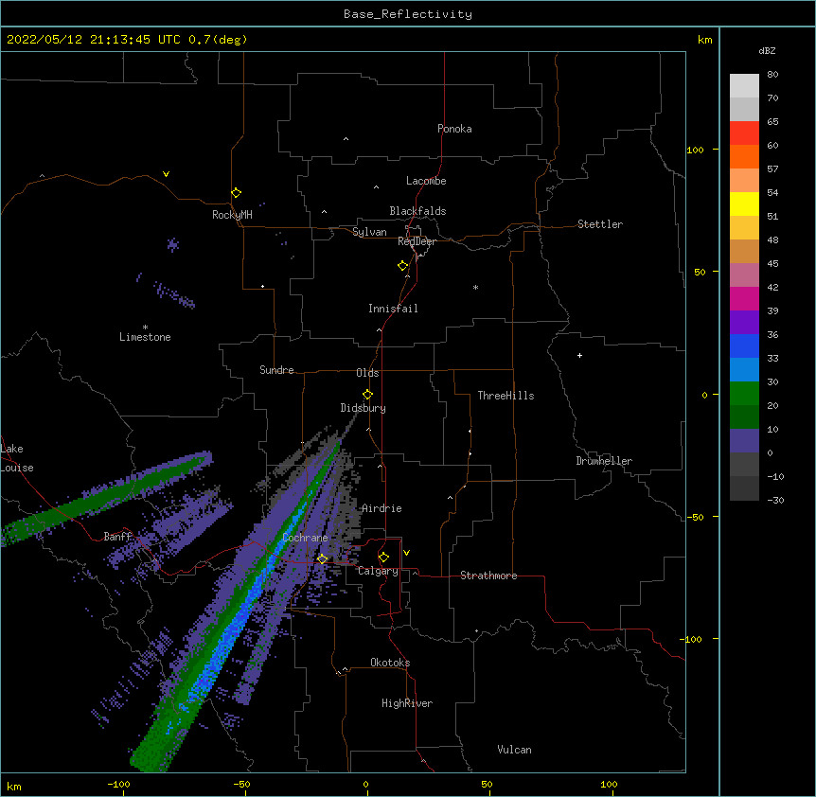Click the Innisfail label
The width and height of the screenshot is (816, 797).
[x=393, y=309]
